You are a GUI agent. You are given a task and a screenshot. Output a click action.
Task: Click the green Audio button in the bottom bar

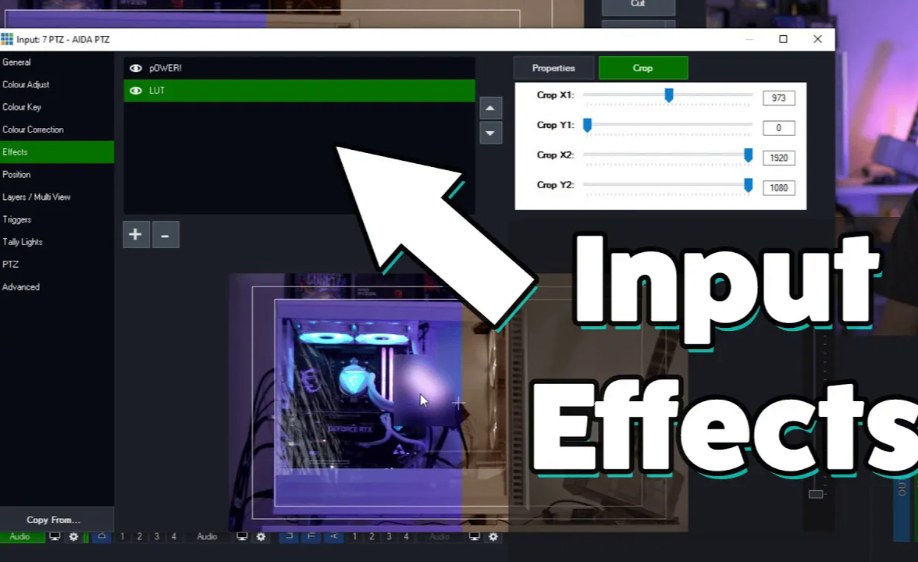click(21, 537)
